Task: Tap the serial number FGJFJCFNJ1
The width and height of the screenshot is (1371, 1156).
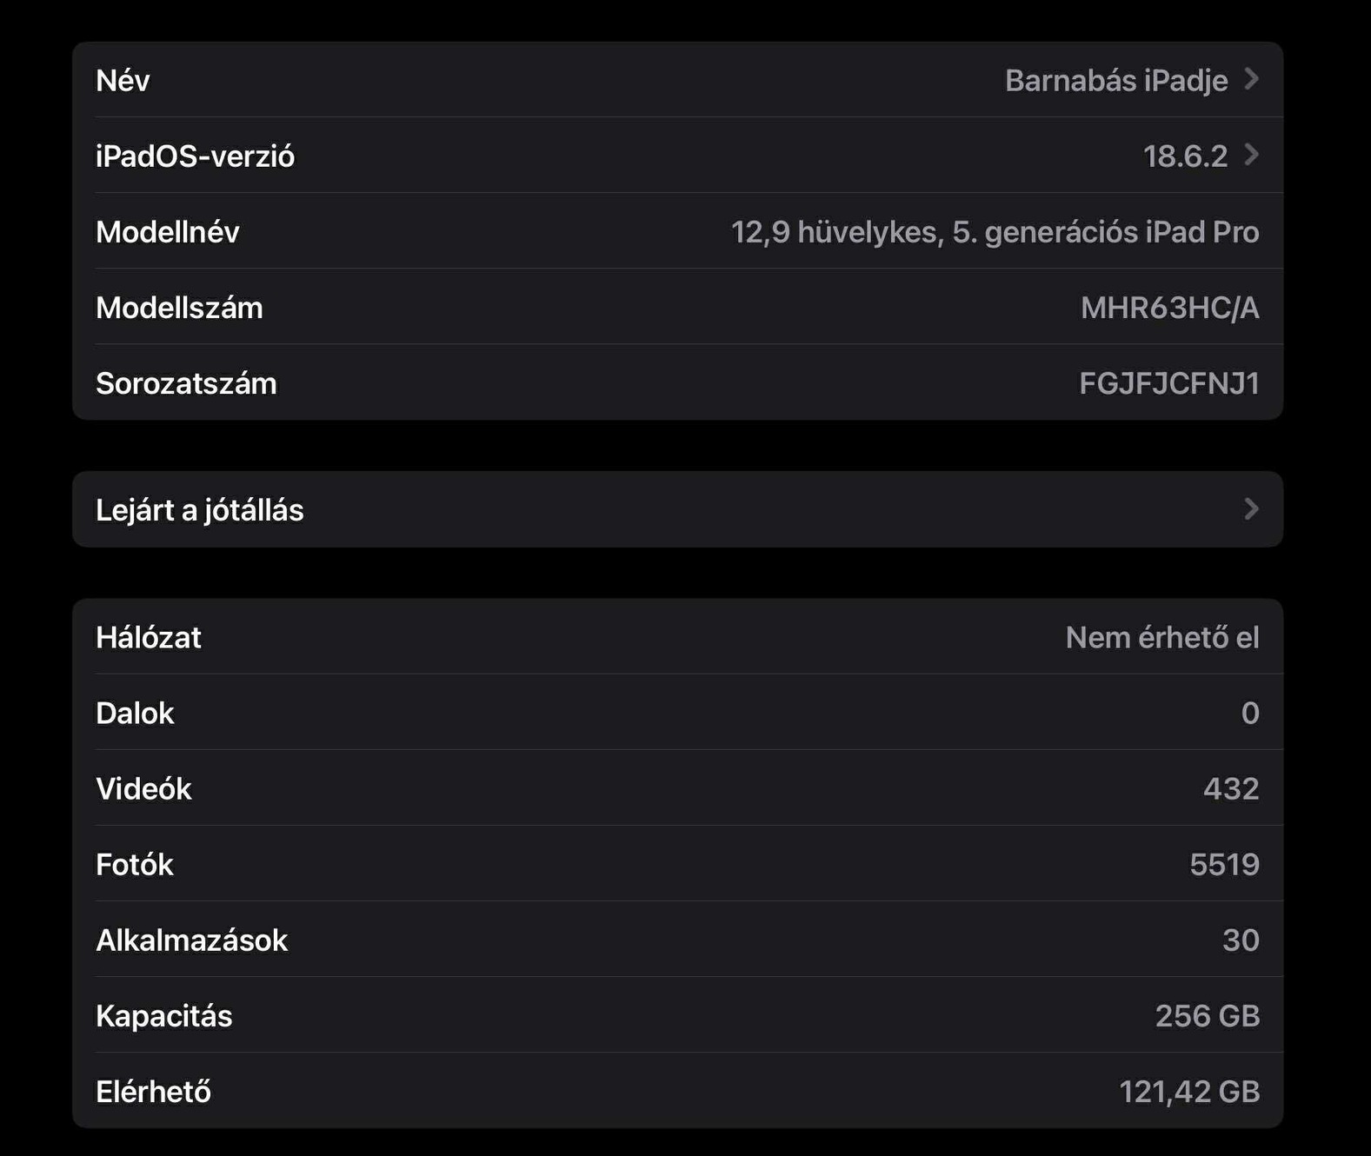Action: tap(1168, 383)
